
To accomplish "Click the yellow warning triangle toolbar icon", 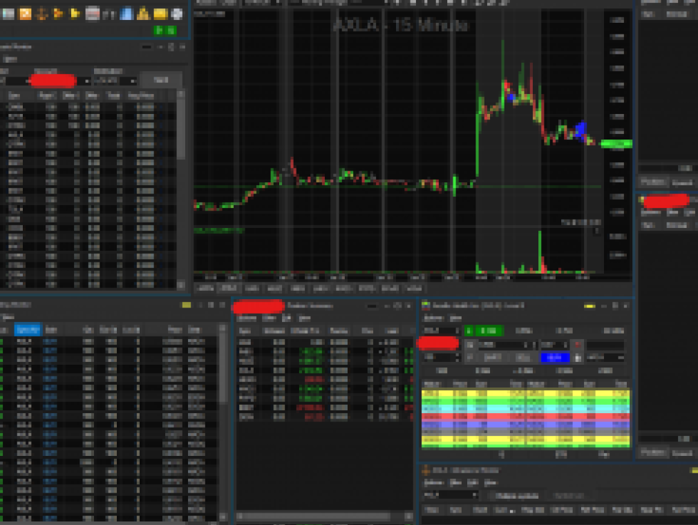I will 143,13.
